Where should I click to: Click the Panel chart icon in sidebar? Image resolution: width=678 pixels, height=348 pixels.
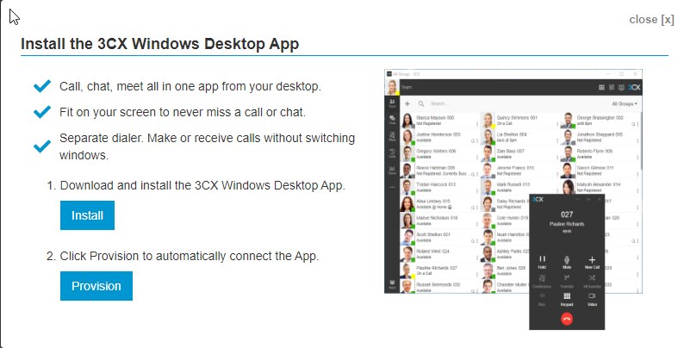392,171
